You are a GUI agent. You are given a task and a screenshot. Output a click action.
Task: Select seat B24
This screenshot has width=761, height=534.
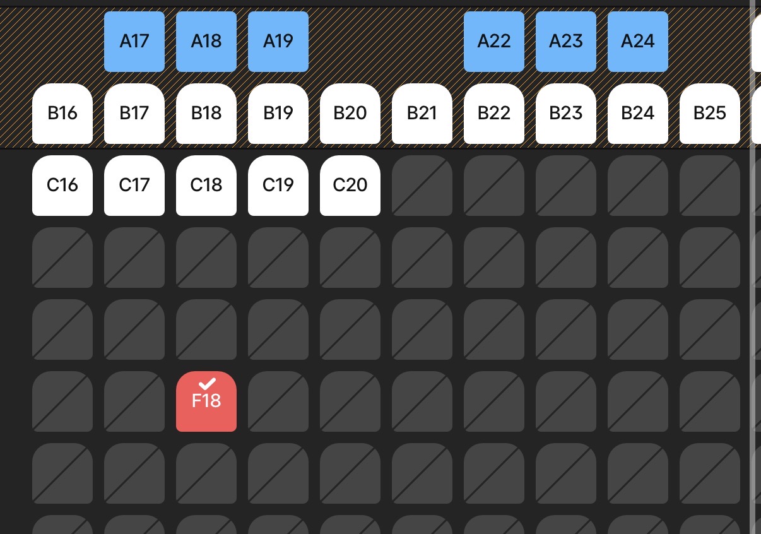[x=638, y=114]
